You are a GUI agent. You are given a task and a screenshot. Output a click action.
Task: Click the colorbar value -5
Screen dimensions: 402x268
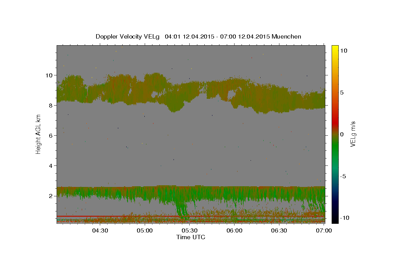343,176
